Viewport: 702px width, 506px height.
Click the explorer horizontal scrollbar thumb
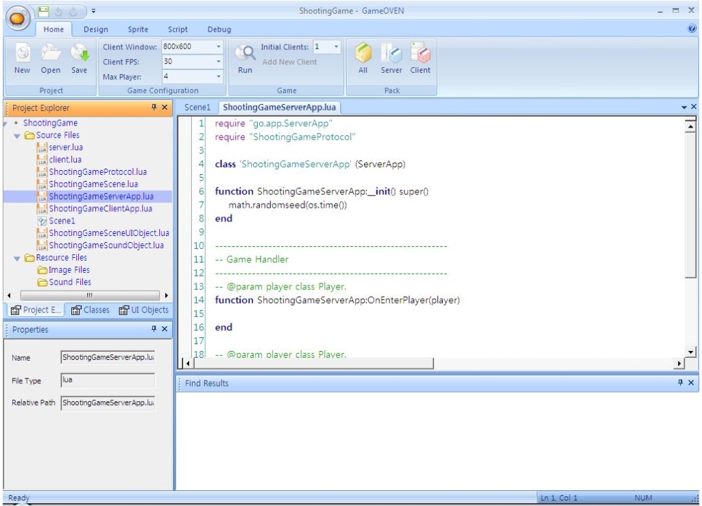click(x=90, y=296)
